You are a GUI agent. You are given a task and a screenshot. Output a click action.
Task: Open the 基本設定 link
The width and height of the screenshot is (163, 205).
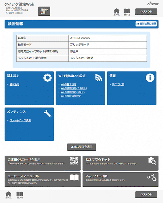(x=14, y=84)
